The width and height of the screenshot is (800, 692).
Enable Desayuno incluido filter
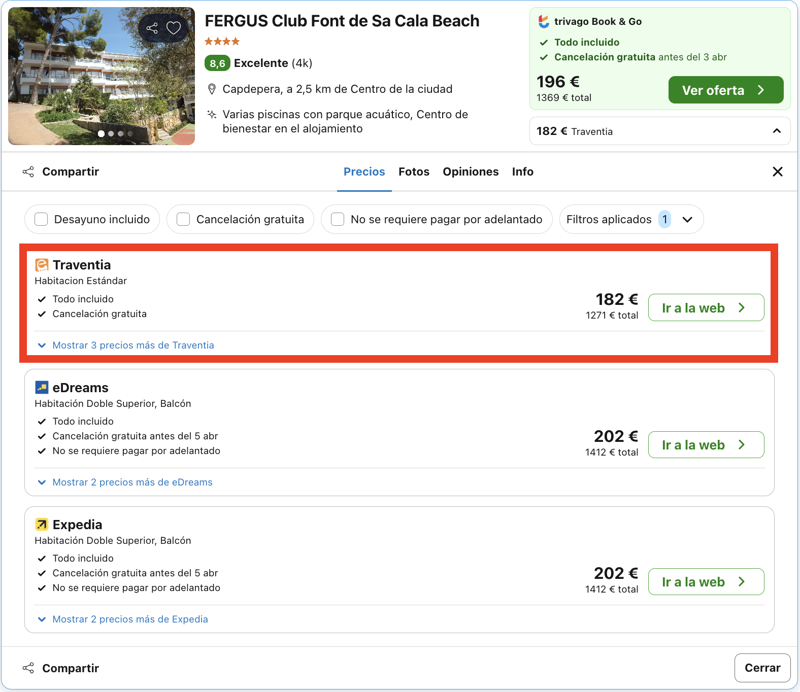point(41,219)
